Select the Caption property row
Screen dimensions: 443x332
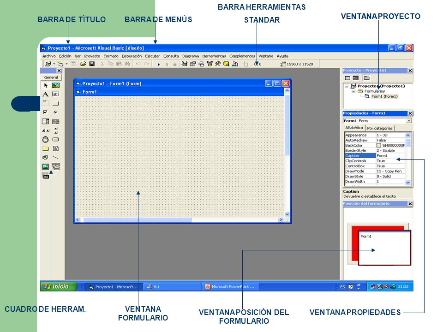375,155
